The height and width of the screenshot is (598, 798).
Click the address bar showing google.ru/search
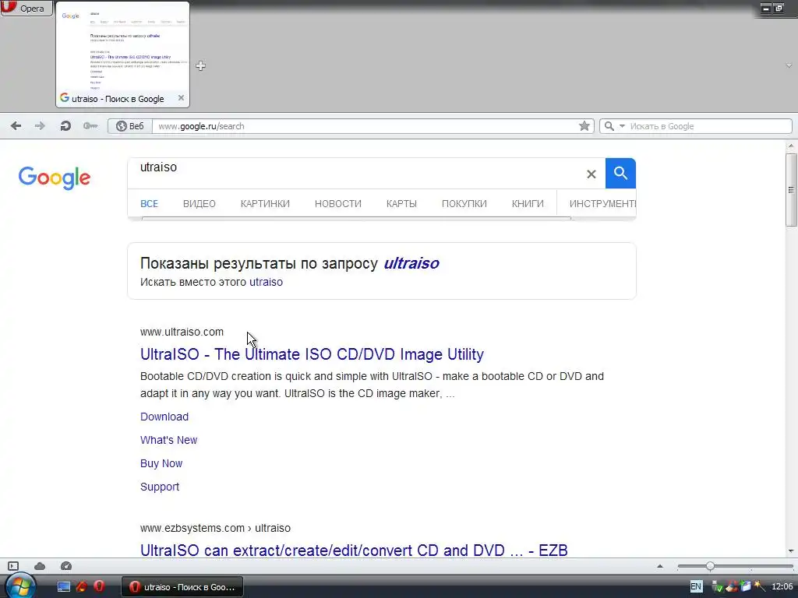coord(364,126)
